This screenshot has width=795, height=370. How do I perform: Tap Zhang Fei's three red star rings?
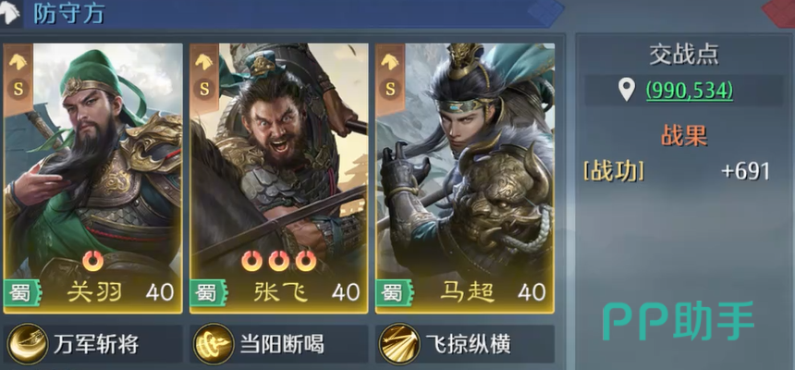pos(279,260)
